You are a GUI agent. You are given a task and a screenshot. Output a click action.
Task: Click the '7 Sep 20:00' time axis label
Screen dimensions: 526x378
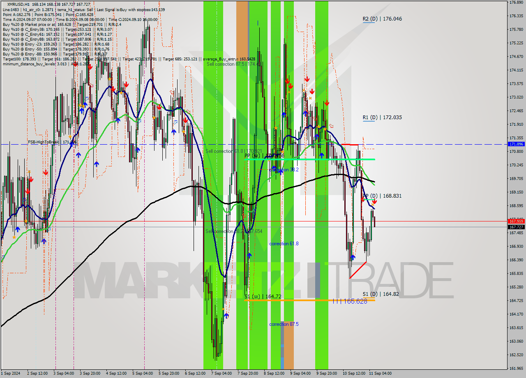(248, 373)
